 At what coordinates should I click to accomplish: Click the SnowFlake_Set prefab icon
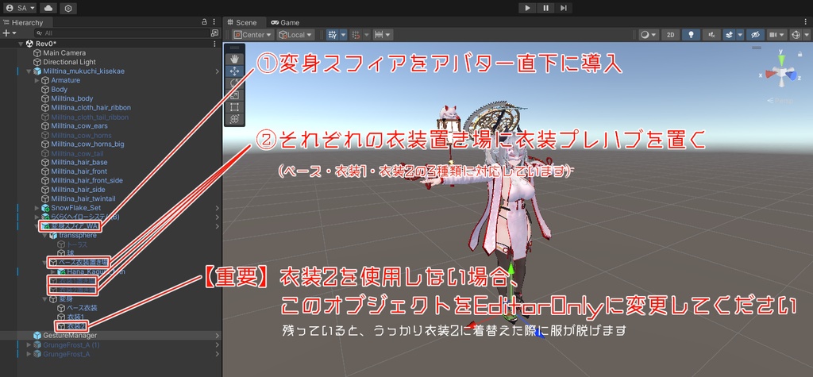(45, 208)
